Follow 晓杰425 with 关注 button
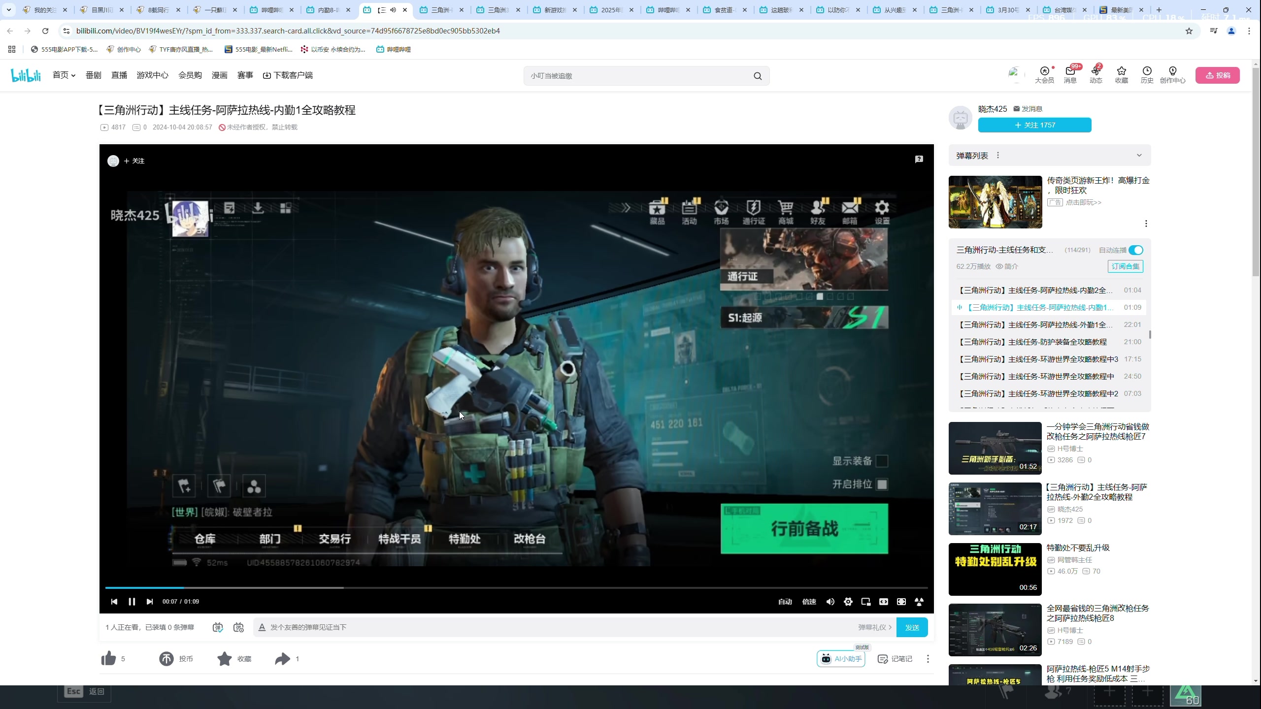The width and height of the screenshot is (1261, 709). [x=1034, y=125]
